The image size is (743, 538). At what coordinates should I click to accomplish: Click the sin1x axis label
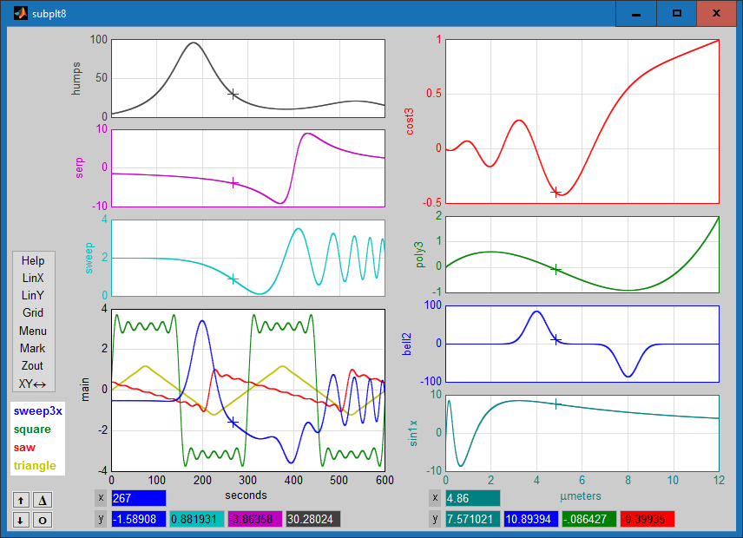point(413,433)
